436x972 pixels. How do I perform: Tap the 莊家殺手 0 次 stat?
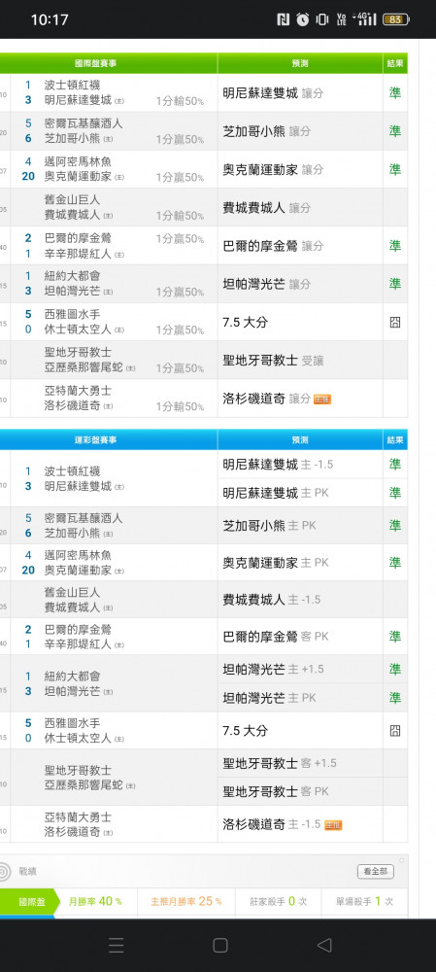pos(278,901)
